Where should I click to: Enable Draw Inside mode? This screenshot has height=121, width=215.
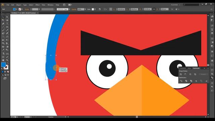(8, 75)
